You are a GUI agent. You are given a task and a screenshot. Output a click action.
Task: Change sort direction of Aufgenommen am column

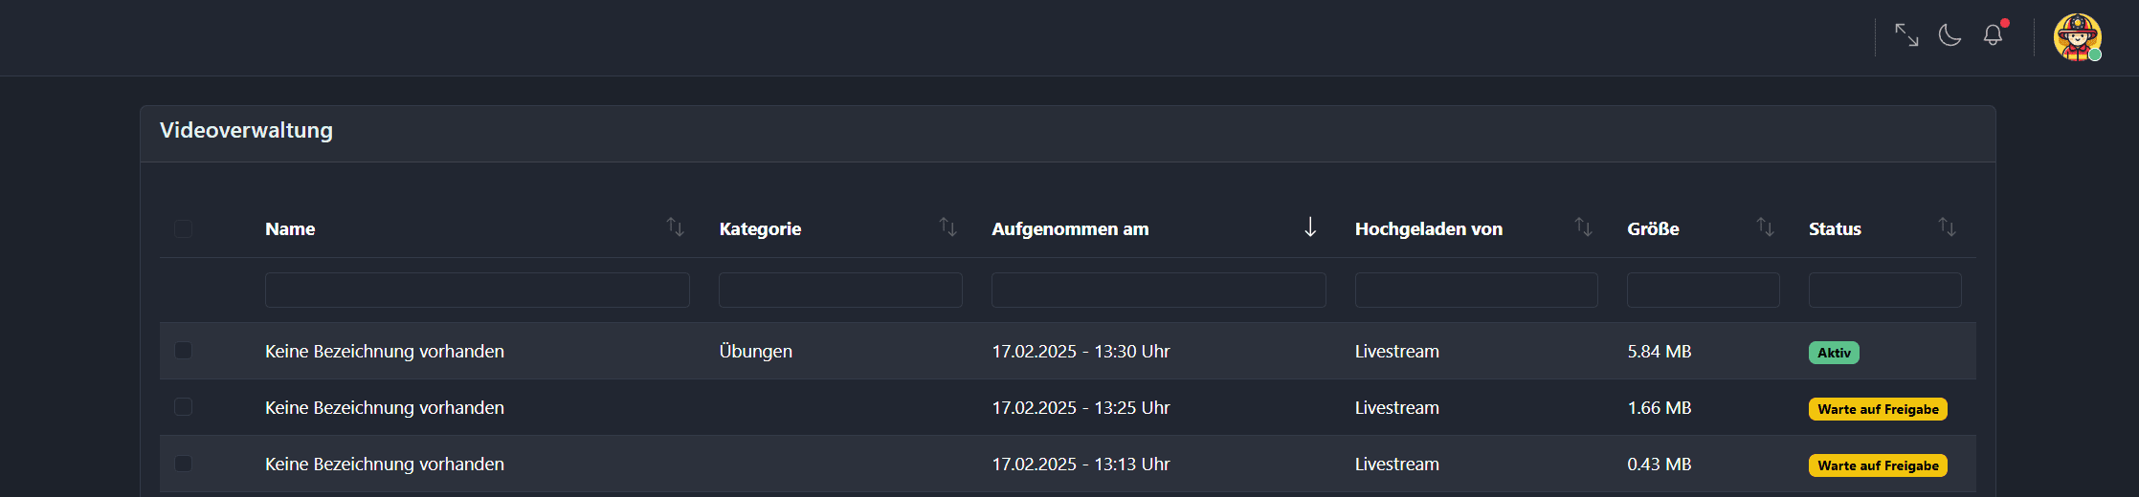tap(1310, 227)
